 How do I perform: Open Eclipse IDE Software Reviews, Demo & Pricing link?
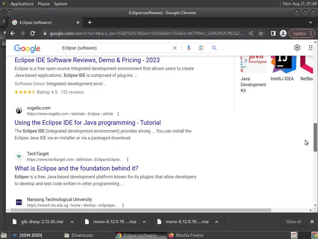(x=87, y=60)
